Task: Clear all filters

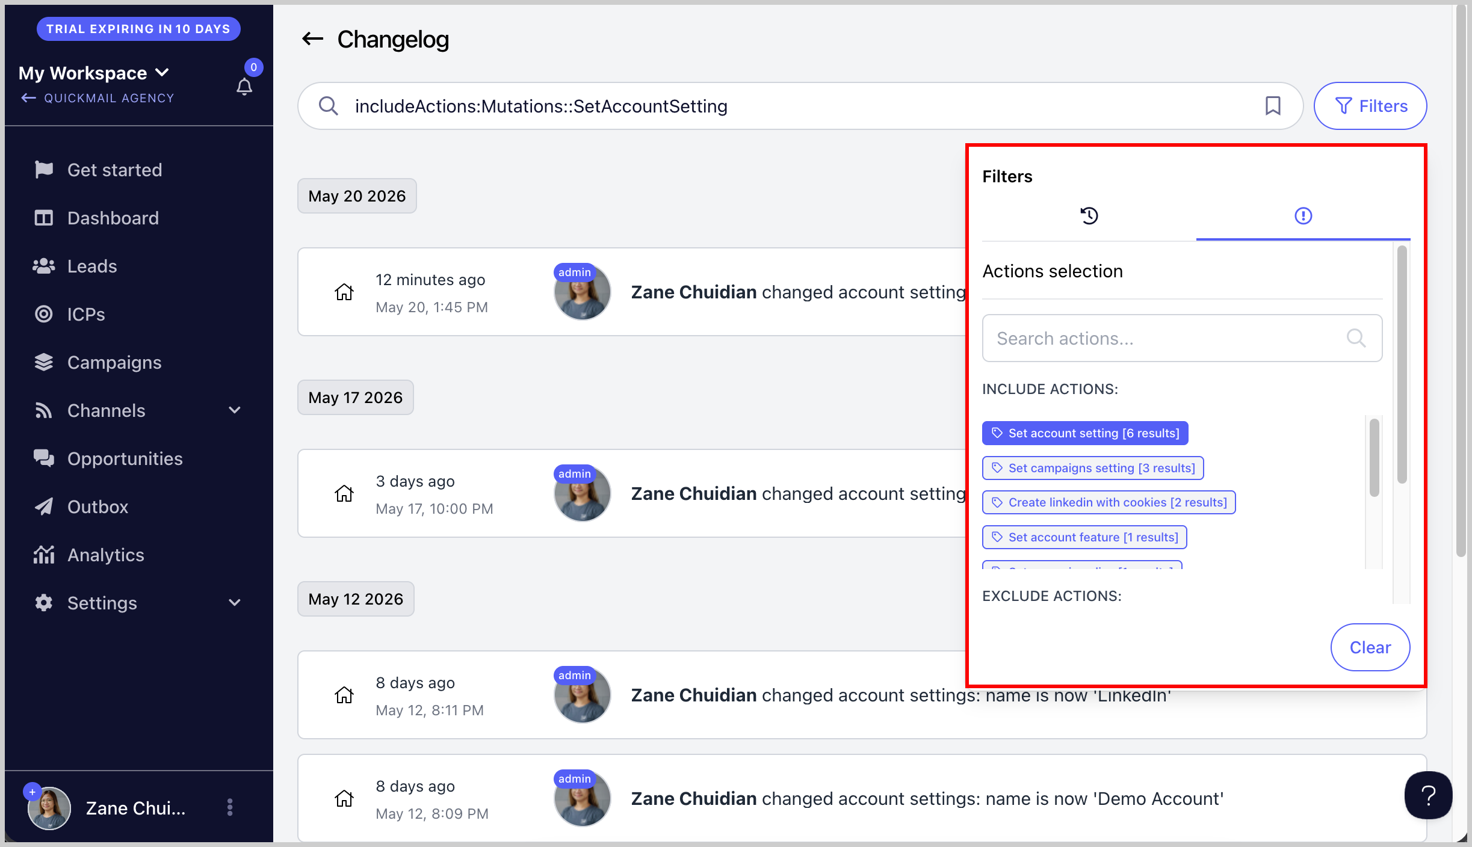Action: point(1370,647)
